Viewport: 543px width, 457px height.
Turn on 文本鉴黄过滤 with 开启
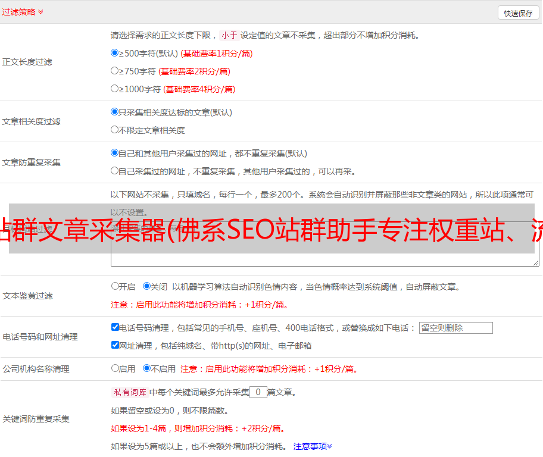click(x=115, y=286)
